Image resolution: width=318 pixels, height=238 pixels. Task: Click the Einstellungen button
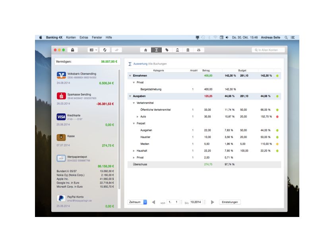point(230,202)
